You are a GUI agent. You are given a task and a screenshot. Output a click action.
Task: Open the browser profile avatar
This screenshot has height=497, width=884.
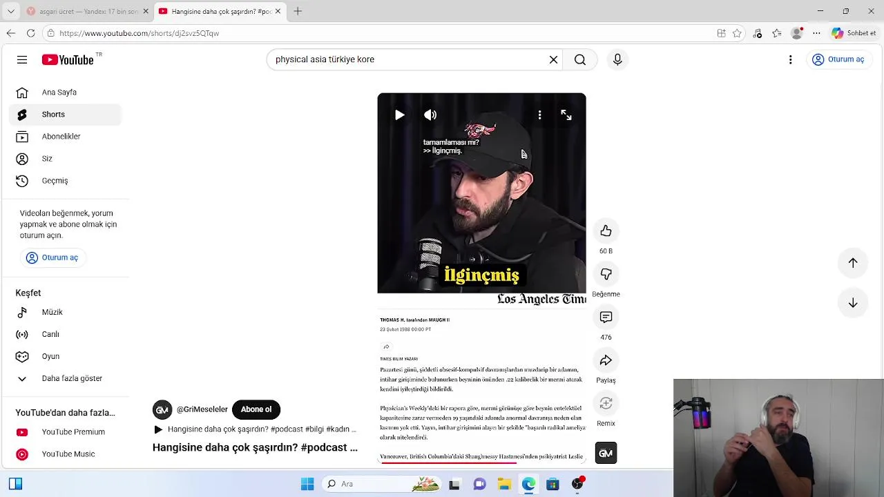pyautogui.click(x=798, y=33)
